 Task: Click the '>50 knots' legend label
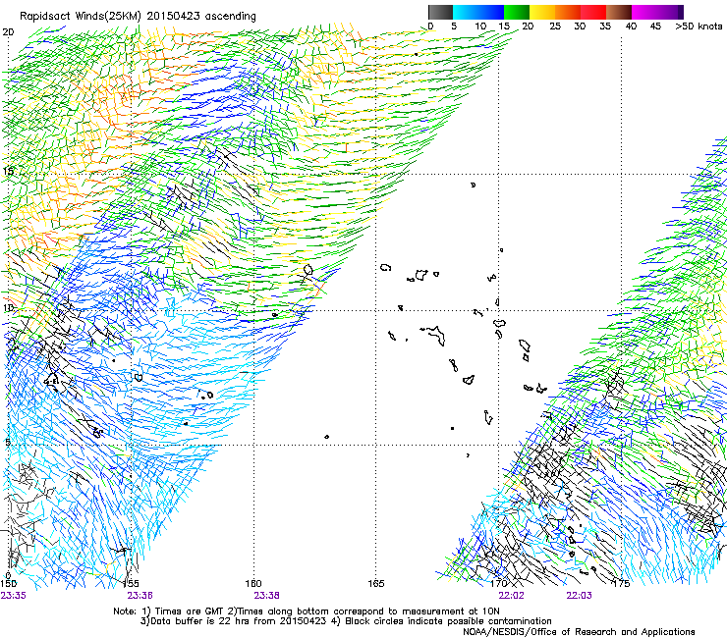point(699,27)
